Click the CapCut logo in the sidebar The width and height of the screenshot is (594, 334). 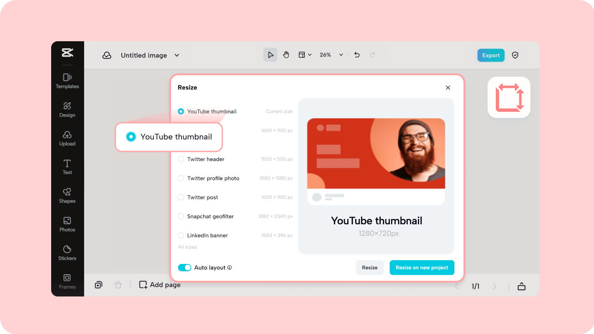coord(67,53)
